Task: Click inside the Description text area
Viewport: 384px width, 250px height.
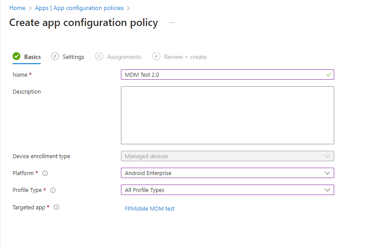Action: click(x=227, y=115)
